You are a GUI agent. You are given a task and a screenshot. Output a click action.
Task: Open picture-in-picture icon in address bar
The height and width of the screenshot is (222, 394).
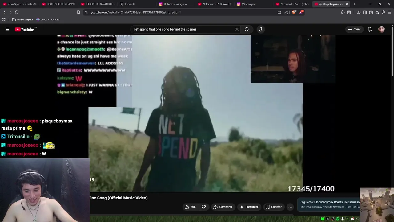coord(279,12)
